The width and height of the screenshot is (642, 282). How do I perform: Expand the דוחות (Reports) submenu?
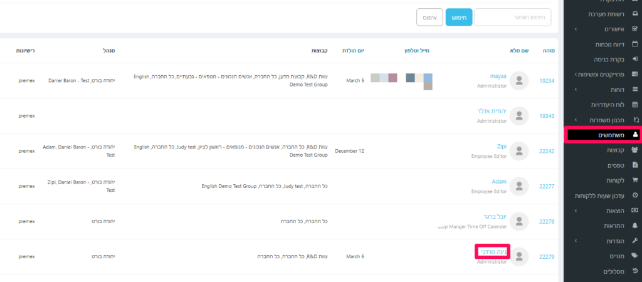click(576, 90)
